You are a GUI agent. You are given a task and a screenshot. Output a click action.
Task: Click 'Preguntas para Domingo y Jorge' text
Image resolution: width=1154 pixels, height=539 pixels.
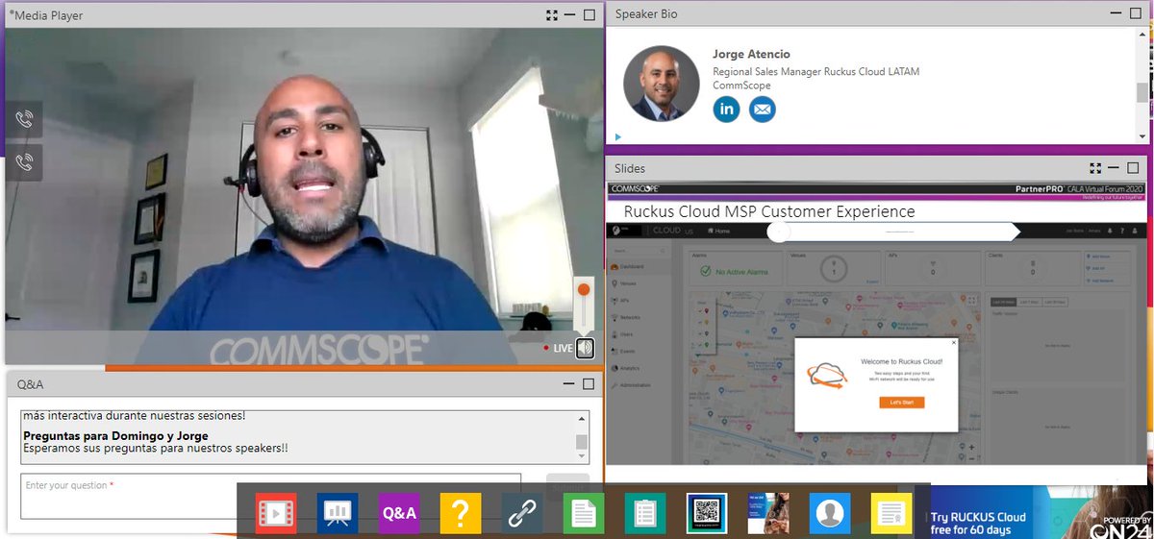(115, 436)
